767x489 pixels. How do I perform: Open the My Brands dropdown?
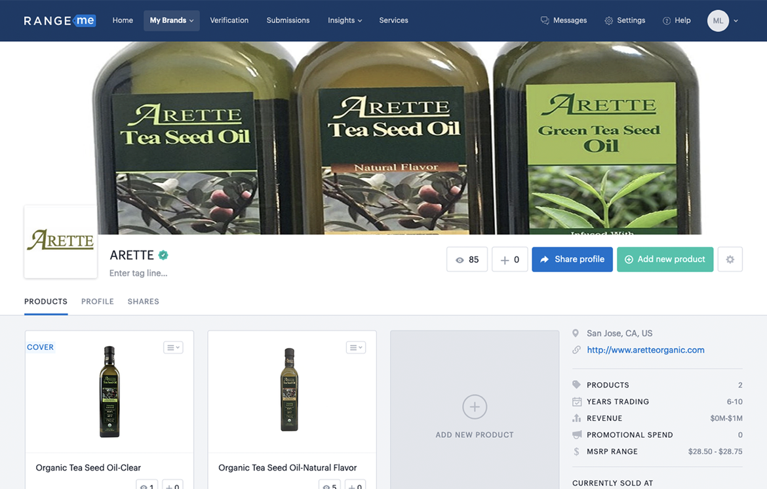[172, 20]
